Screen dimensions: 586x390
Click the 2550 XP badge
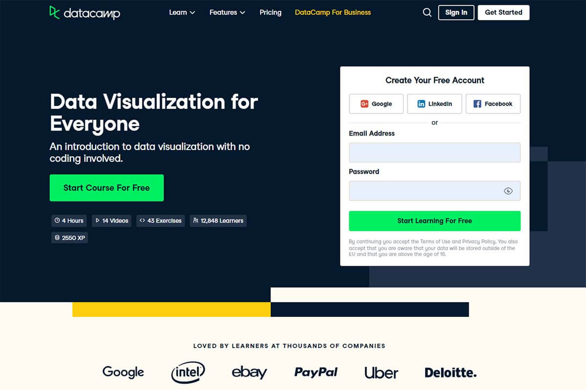coord(70,238)
